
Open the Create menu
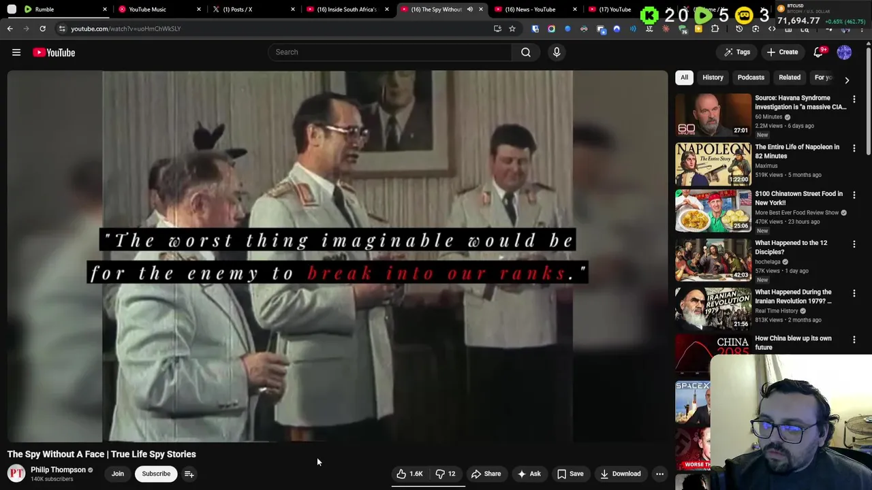click(x=782, y=52)
